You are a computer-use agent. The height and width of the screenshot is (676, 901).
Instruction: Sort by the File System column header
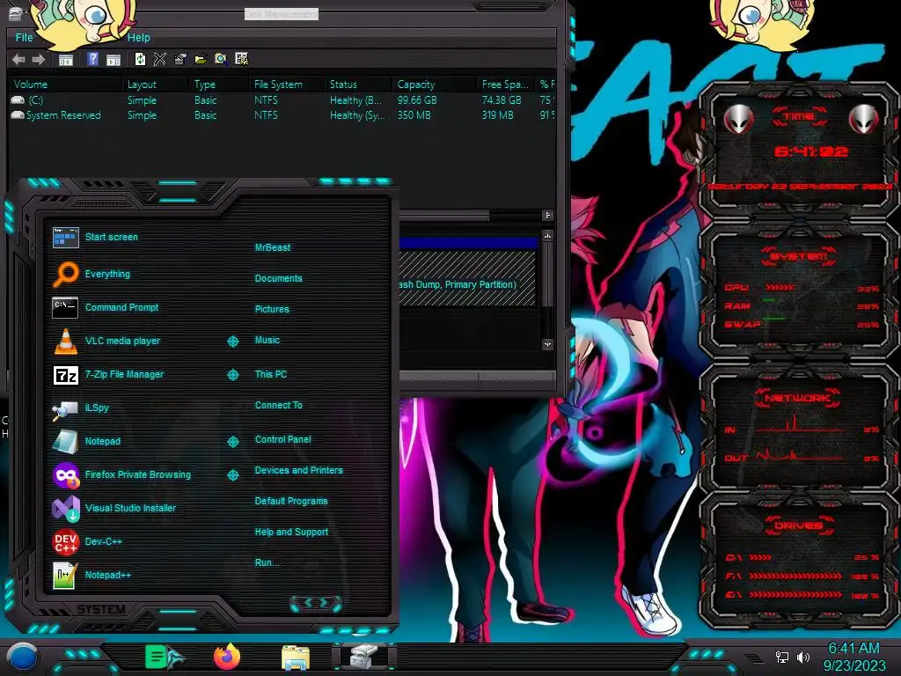tap(287, 84)
